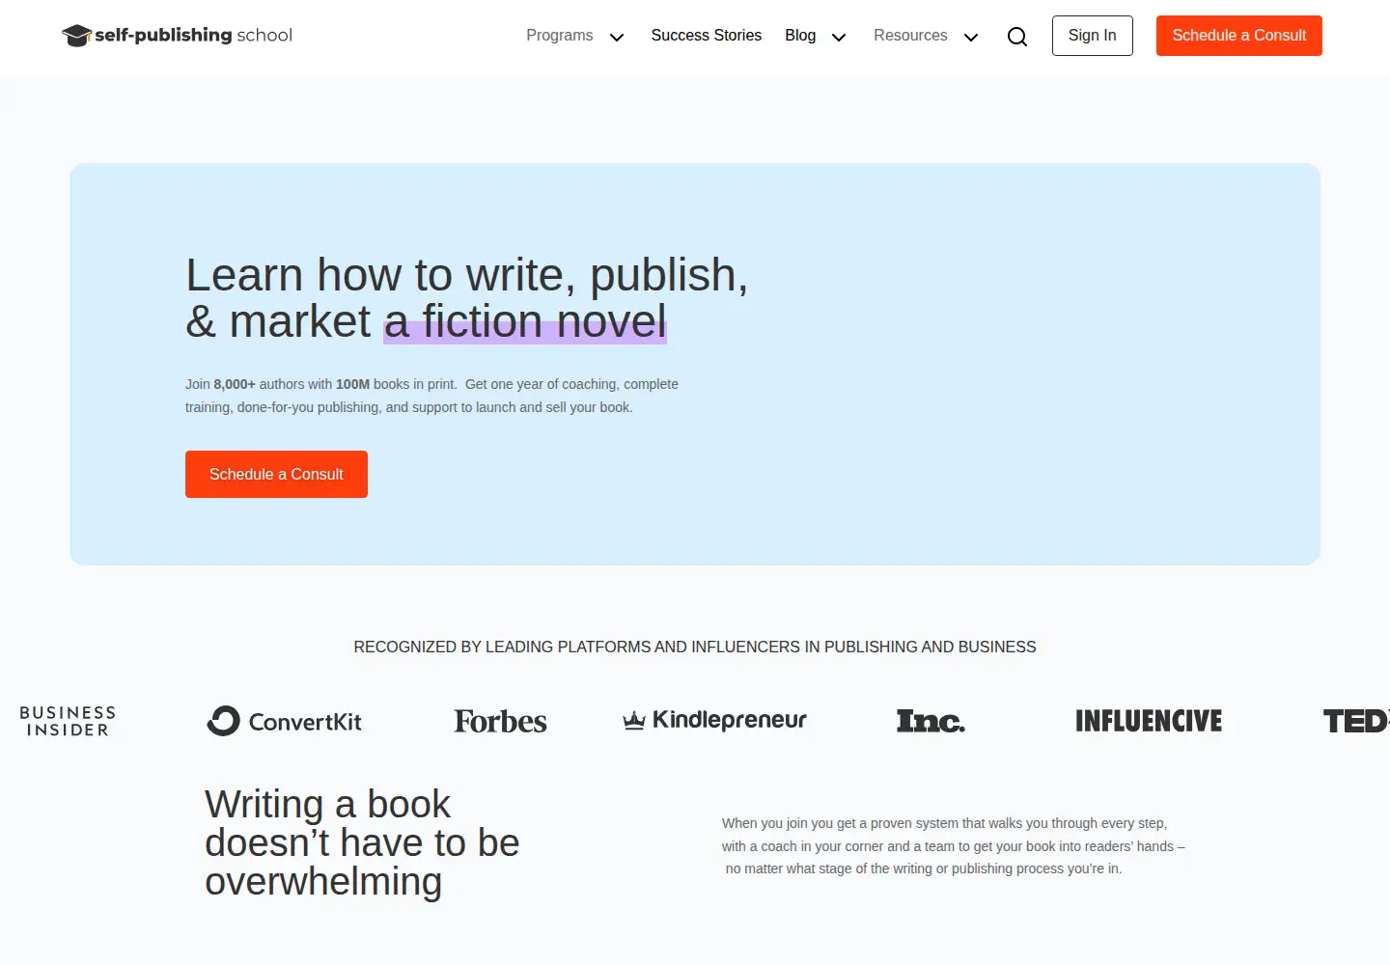The height and width of the screenshot is (965, 1390).
Task: Expand the Programs dropdown chevron
Action: pyautogui.click(x=617, y=38)
